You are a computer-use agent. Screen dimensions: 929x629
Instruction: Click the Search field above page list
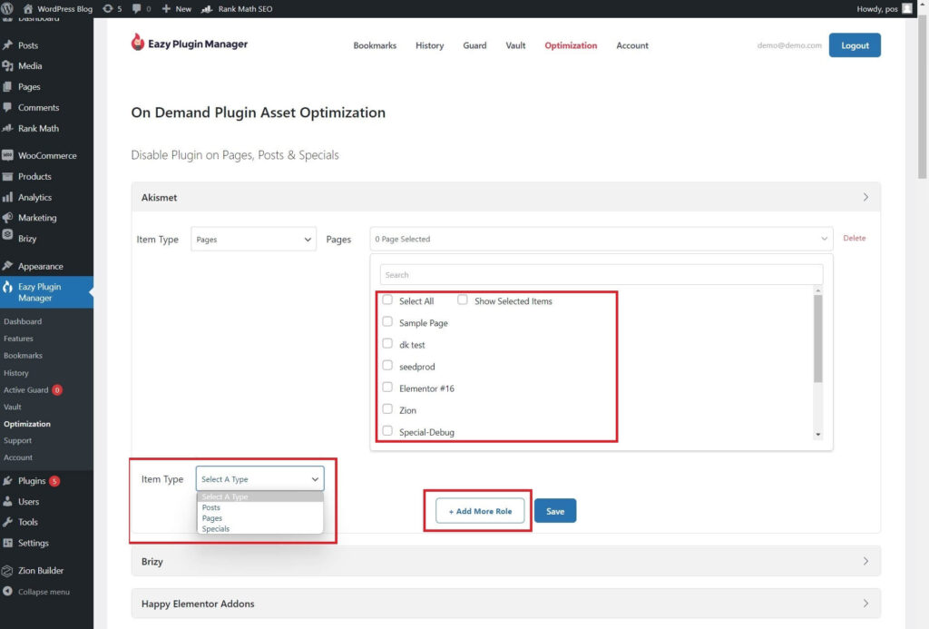601,274
